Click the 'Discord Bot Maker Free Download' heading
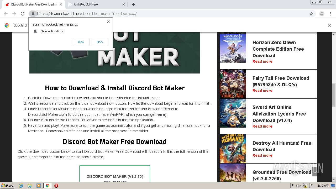 [115, 141]
